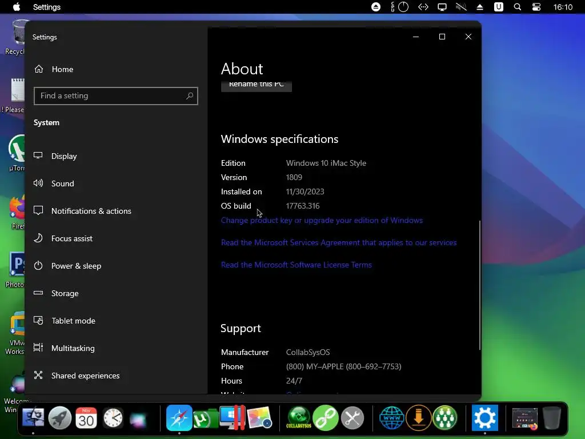This screenshot has width=585, height=439.
Task: Select the support Phone number text
Action: tap(343, 366)
